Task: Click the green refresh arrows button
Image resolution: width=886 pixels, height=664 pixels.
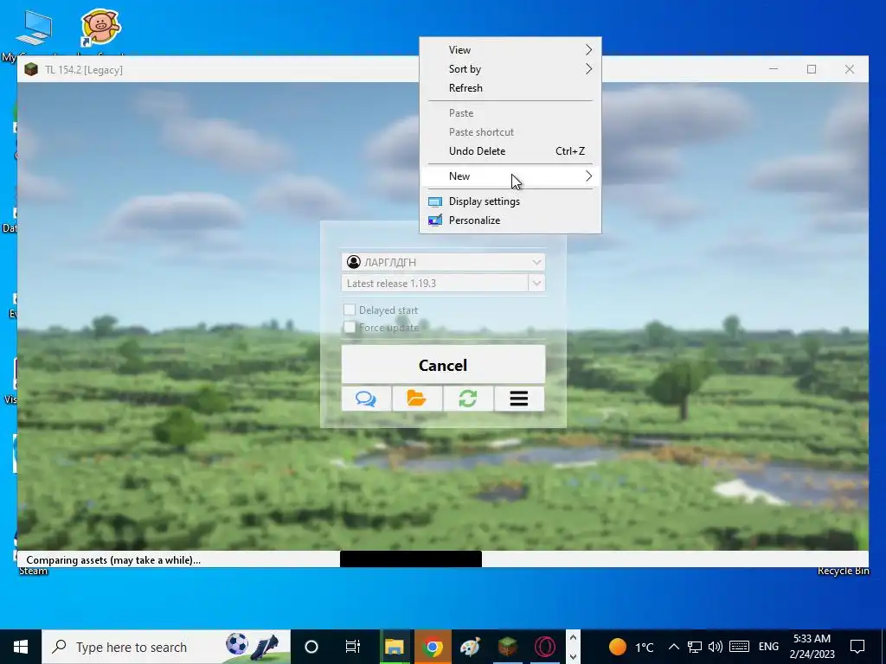Action: point(468,399)
